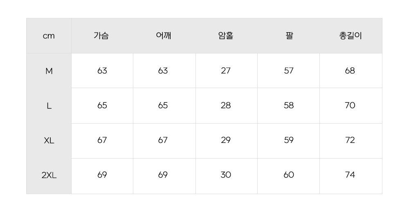Click the 암홀 column header
Viewport: 409px width, 199px height.
point(226,35)
